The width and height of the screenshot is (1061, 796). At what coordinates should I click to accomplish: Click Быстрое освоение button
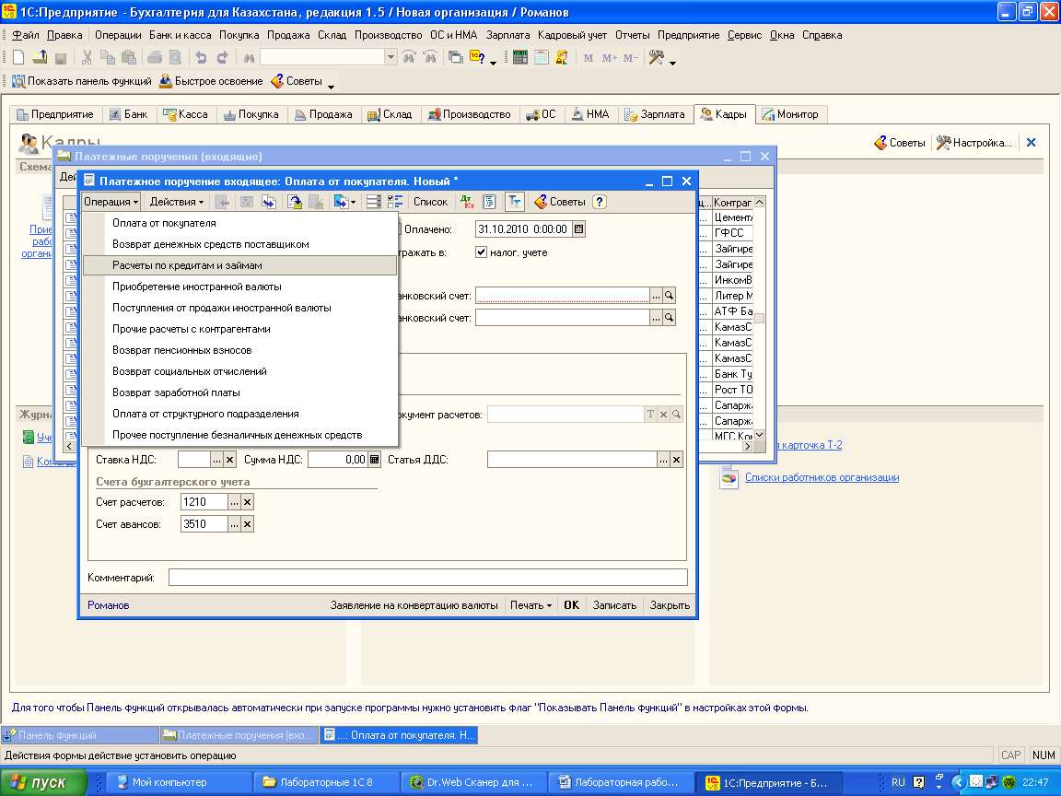tap(210, 81)
